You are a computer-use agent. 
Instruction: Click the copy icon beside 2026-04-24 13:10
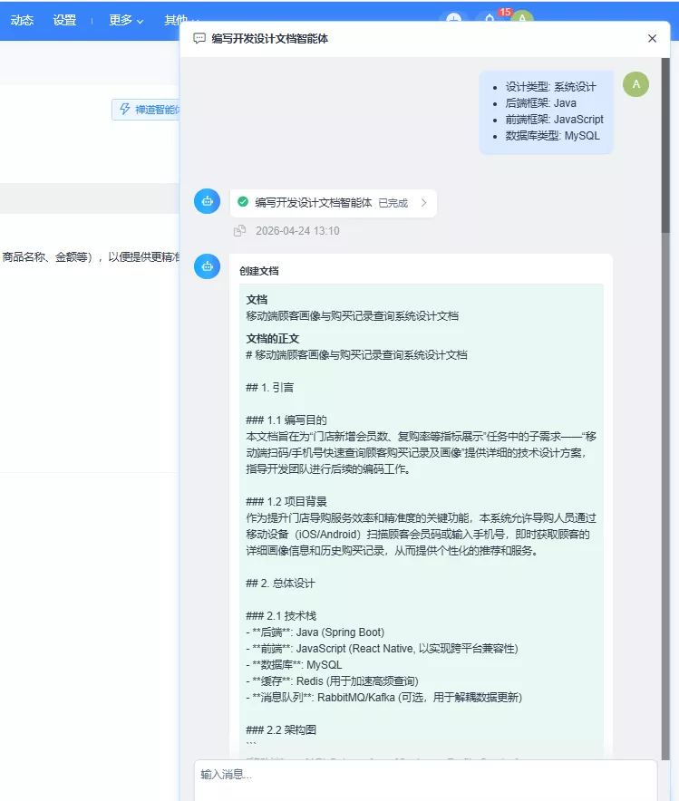click(239, 231)
